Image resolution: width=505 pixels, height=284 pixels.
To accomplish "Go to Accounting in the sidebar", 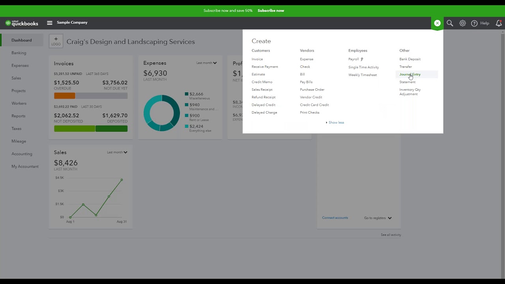I will (x=22, y=154).
